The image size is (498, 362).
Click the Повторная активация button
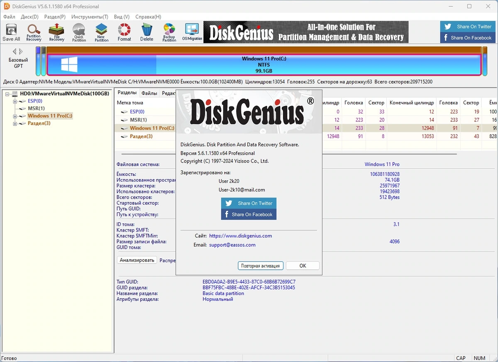(261, 266)
